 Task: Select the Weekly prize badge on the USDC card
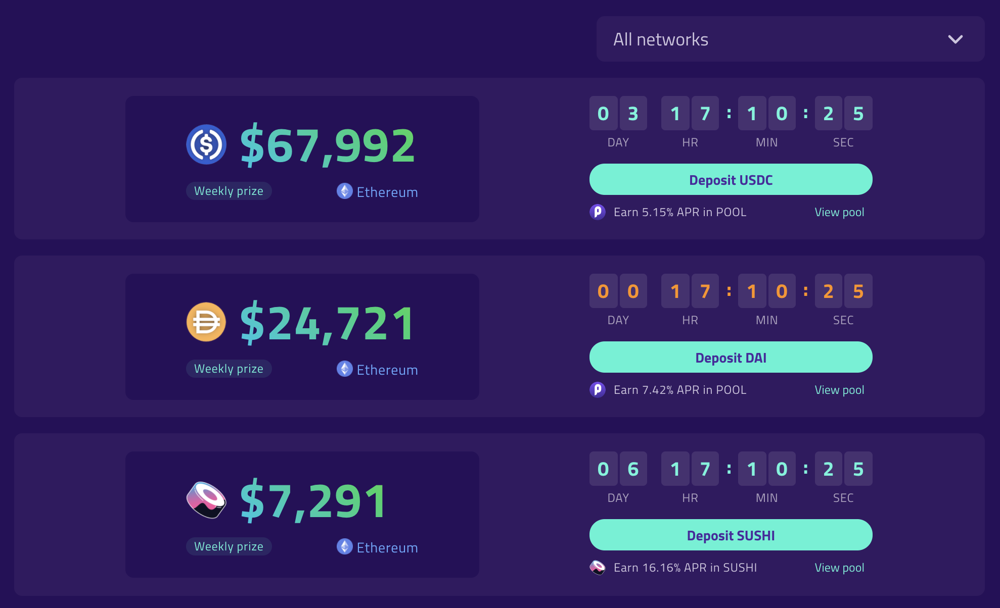pyautogui.click(x=229, y=191)
